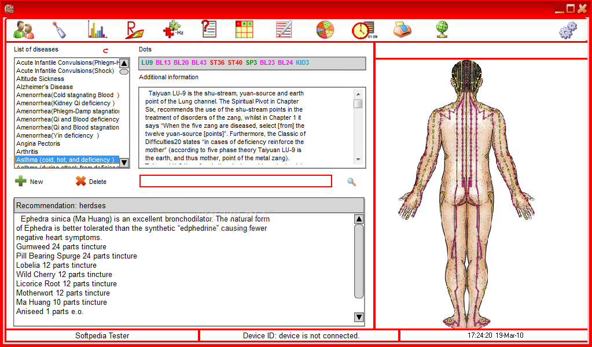The height and width of the screenshot is (347, 592).
Task: Click the Gumweed 24 parts tincture line
Action: click(61, 247)
